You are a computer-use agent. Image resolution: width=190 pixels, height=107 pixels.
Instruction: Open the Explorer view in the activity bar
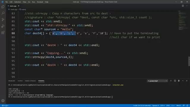(3, 7)
